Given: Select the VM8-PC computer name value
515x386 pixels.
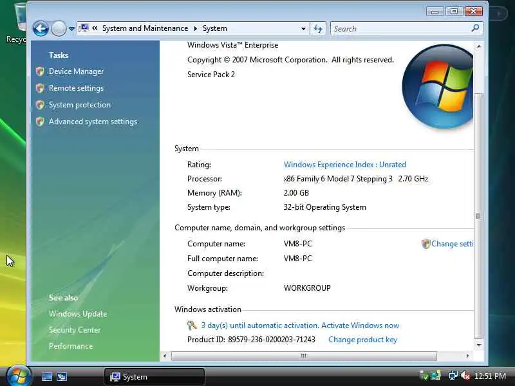Looking at the screenshot, I should click(298, 244).
